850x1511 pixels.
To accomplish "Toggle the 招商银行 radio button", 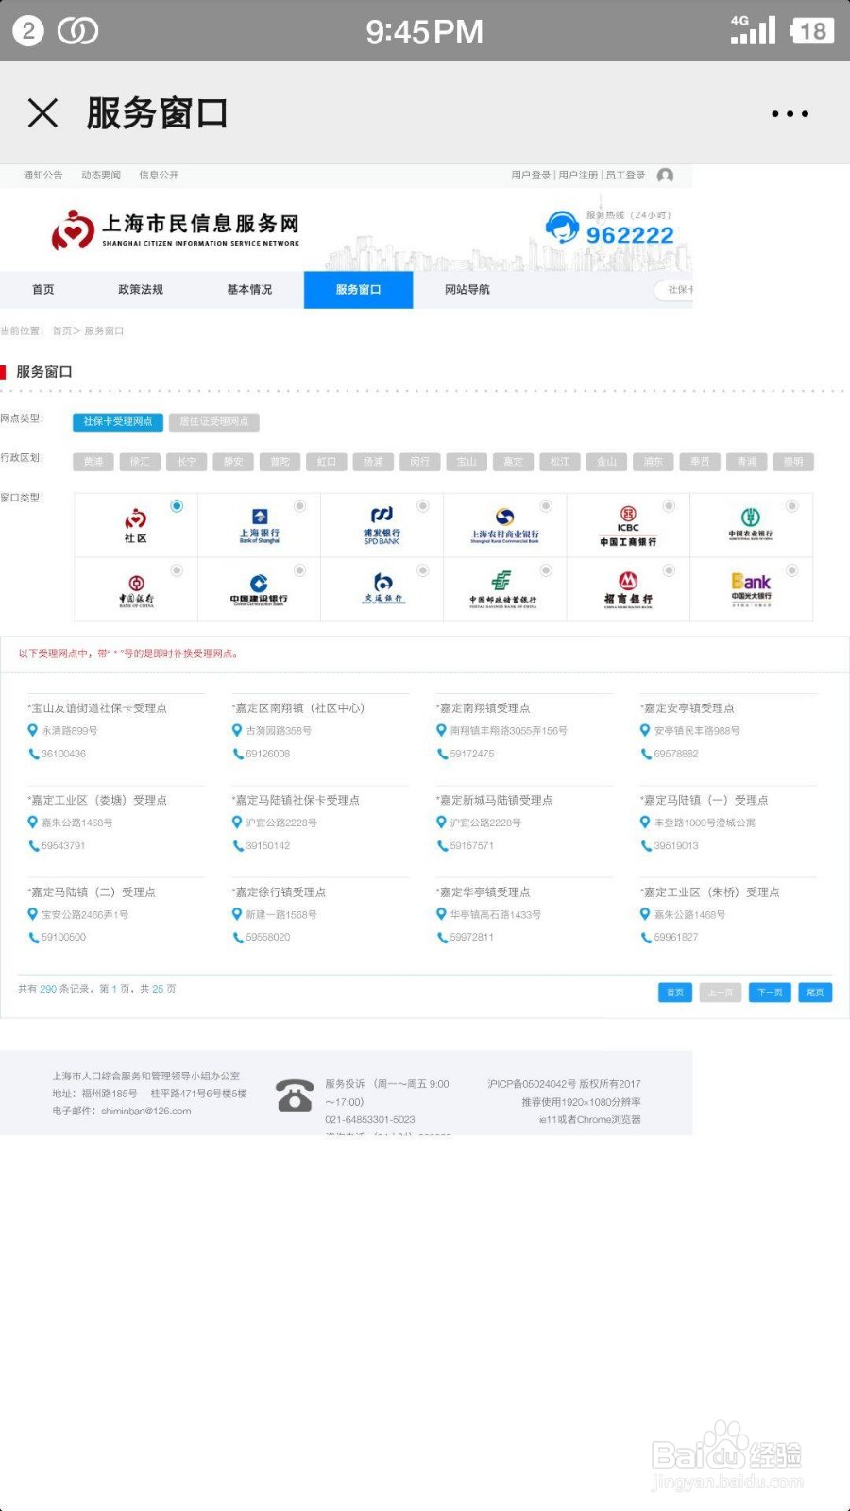I will pos(669,570).
